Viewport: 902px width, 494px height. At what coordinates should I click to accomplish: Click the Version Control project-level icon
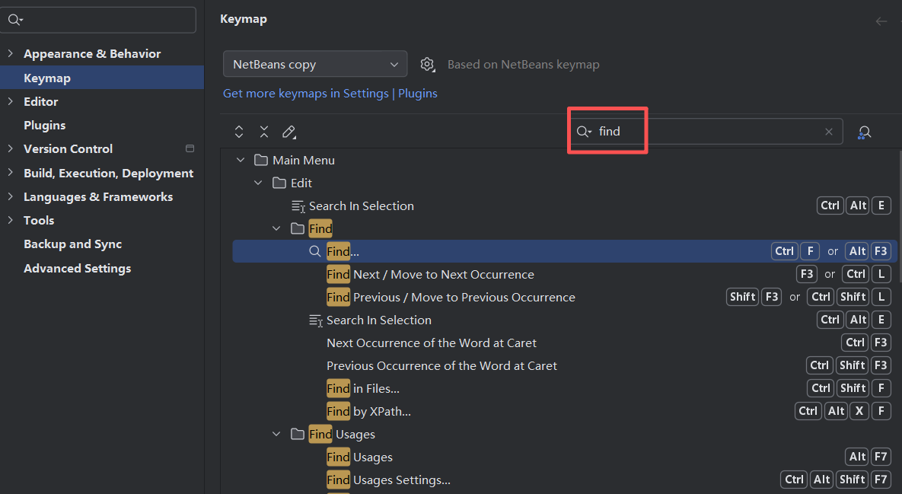(190, 148)
